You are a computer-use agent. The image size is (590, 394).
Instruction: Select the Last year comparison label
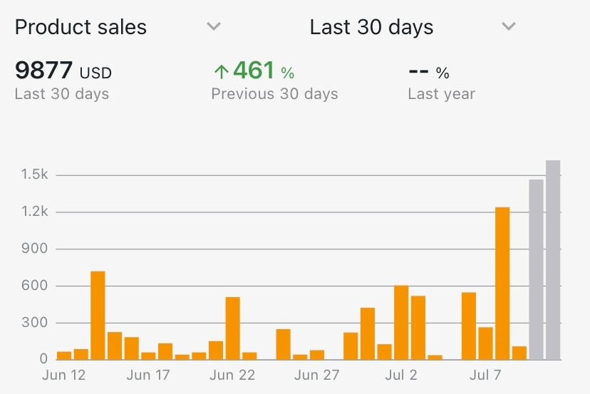tap(441, 94)
